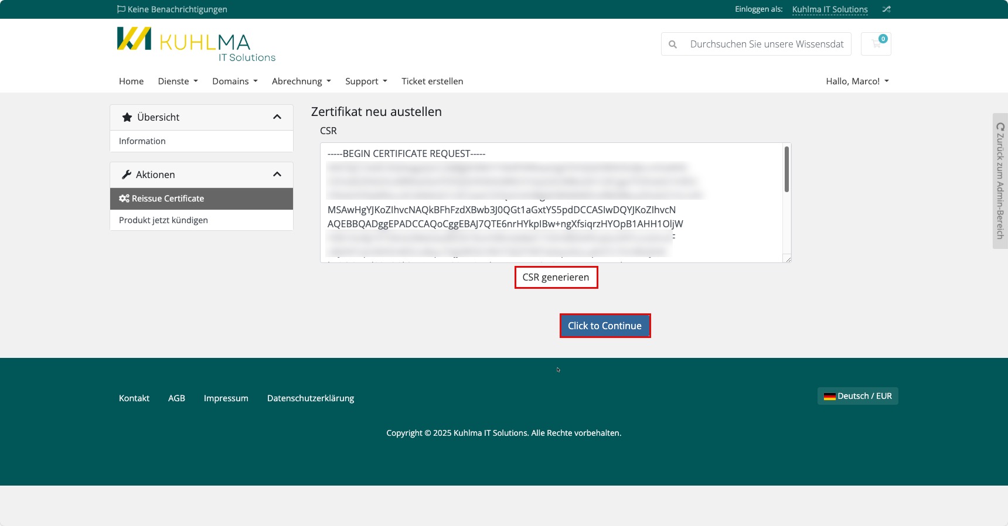Open the Hallo, Marco! account dropdown

[857, 81]
